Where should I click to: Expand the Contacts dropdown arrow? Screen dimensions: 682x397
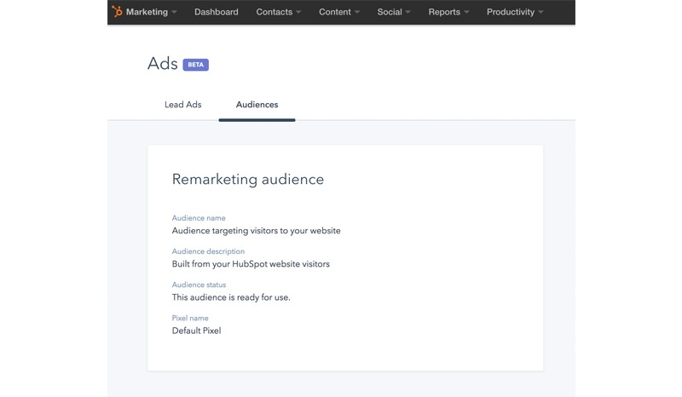[298, 12]
